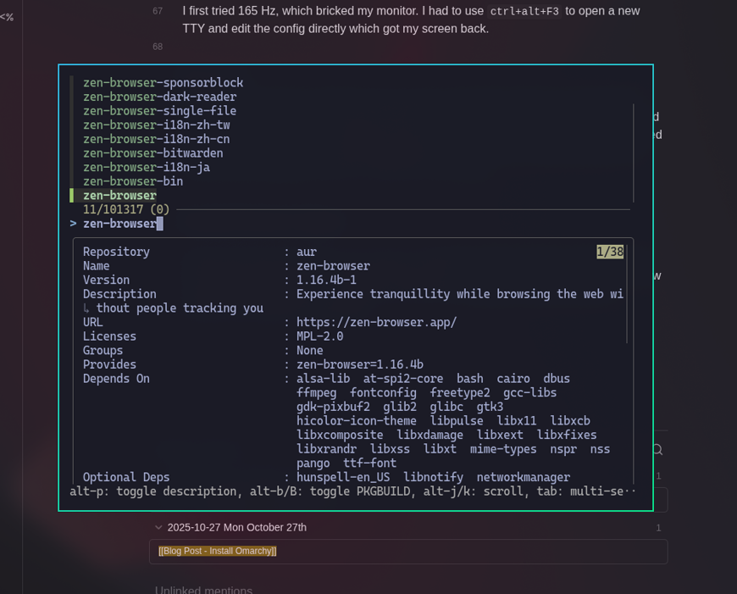Open the https://zen-browser.app/ URL

(x=376, y=322)
